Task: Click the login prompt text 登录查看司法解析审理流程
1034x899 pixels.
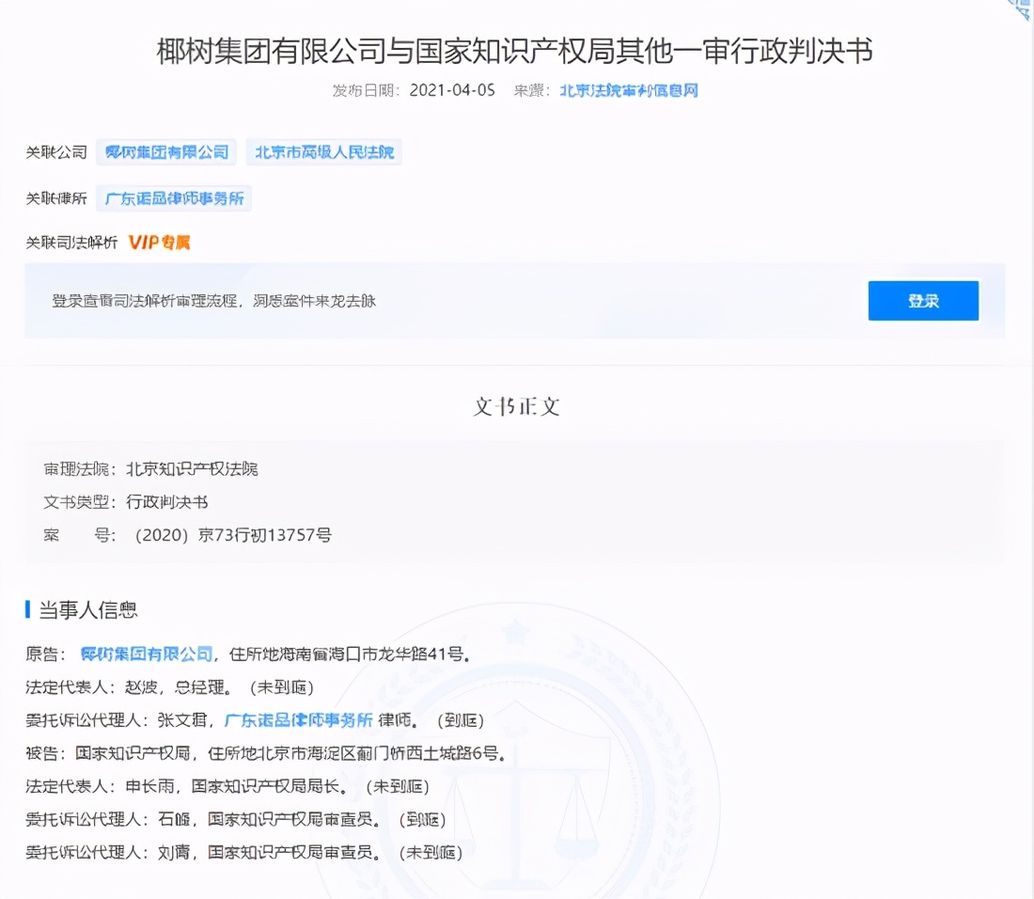Action: 214,301
